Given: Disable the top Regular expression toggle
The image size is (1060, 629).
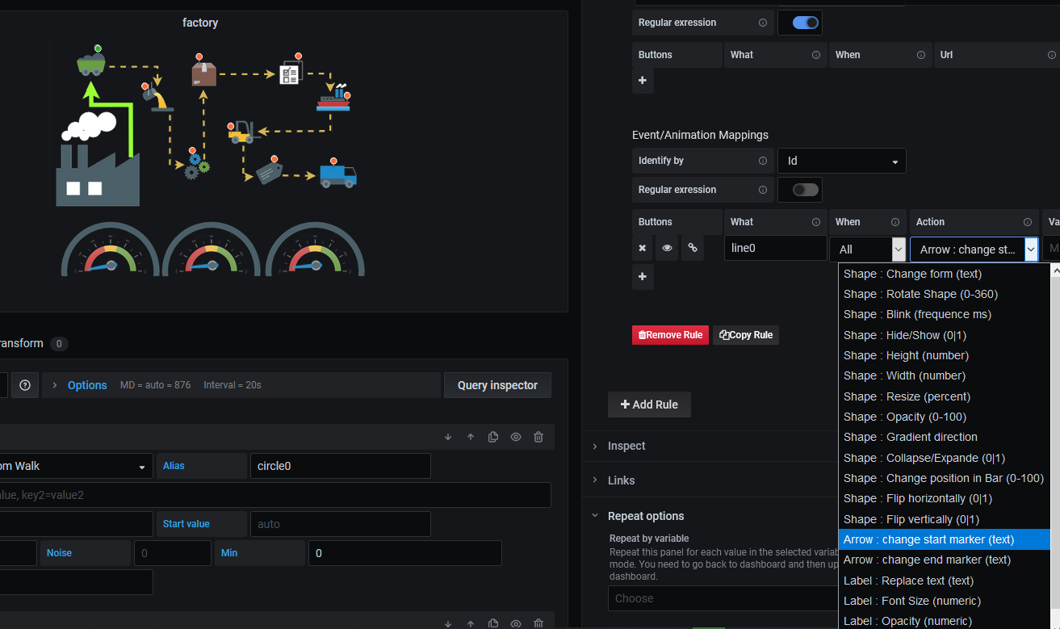Looking at the screenshot, I should coord(800,22).
